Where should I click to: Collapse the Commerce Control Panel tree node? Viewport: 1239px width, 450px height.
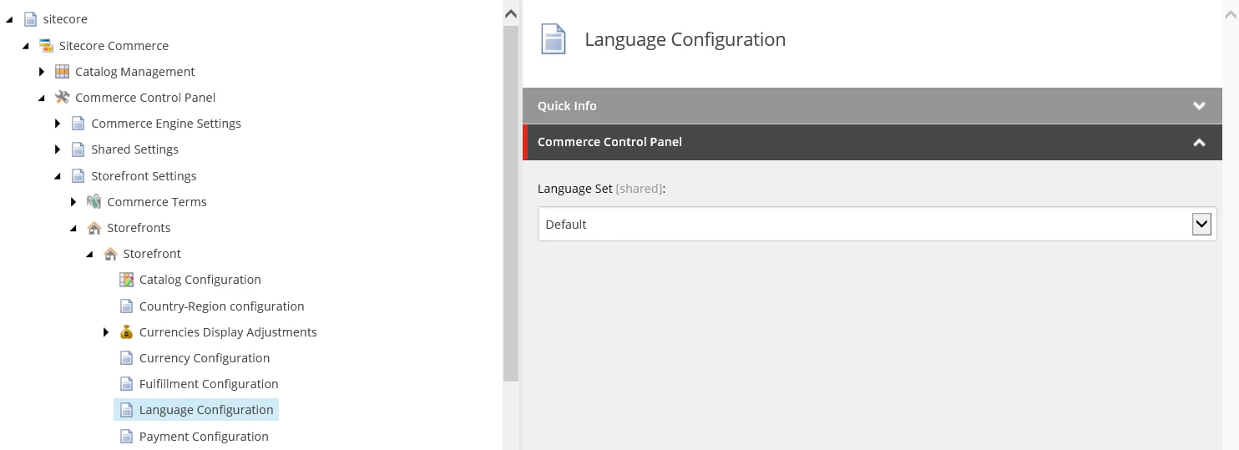(42, 98)
